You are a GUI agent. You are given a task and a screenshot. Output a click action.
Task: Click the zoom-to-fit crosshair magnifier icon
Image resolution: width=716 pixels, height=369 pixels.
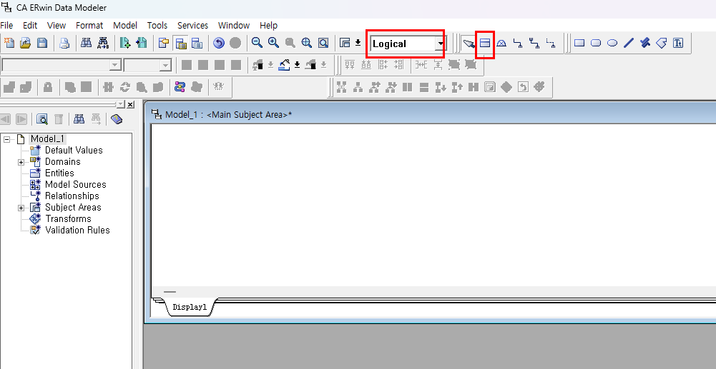click(306, 44)
